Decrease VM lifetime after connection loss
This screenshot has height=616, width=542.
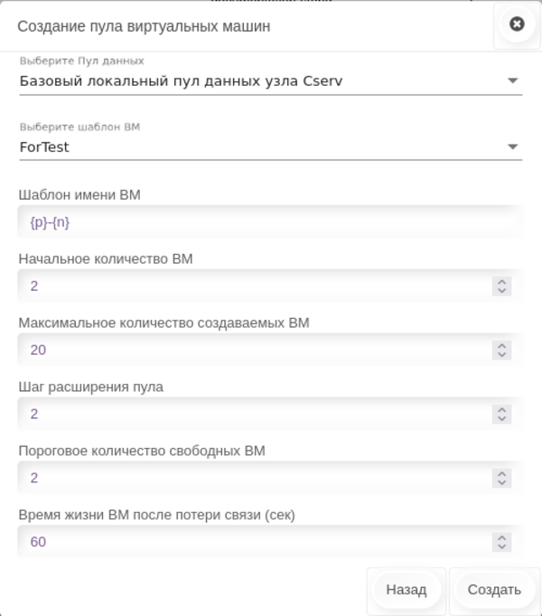(502, 547)
